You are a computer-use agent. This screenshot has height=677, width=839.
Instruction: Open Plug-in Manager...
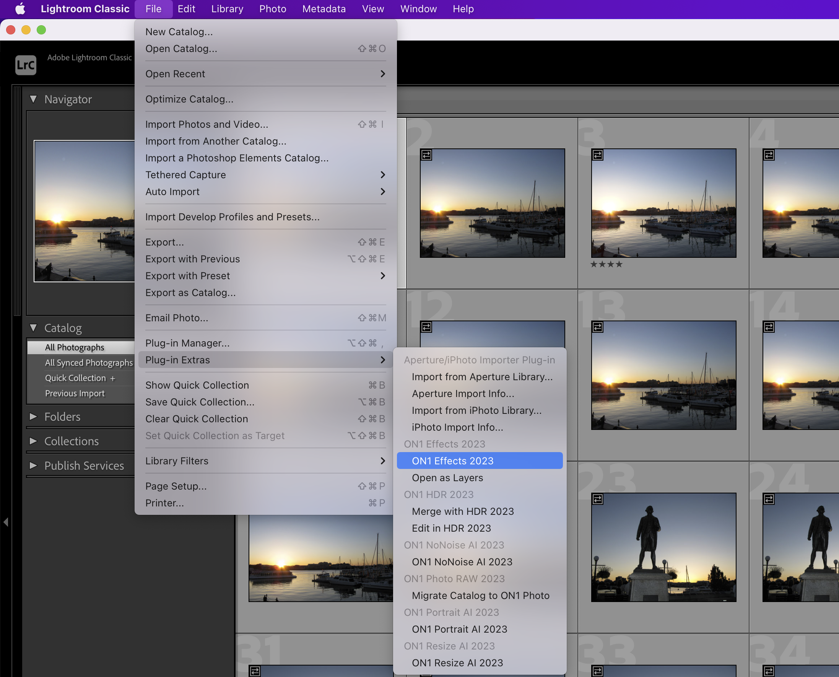point(265,343)
